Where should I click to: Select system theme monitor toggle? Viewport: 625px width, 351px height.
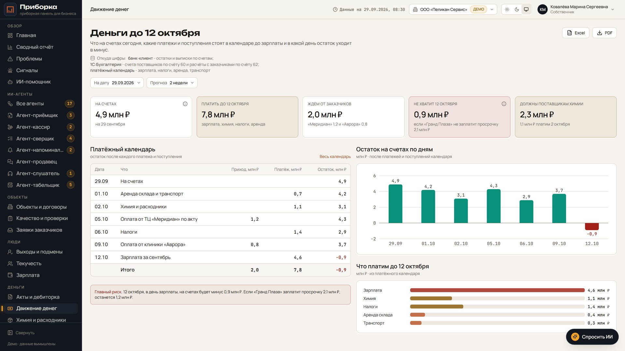click(x=526, y=9)
